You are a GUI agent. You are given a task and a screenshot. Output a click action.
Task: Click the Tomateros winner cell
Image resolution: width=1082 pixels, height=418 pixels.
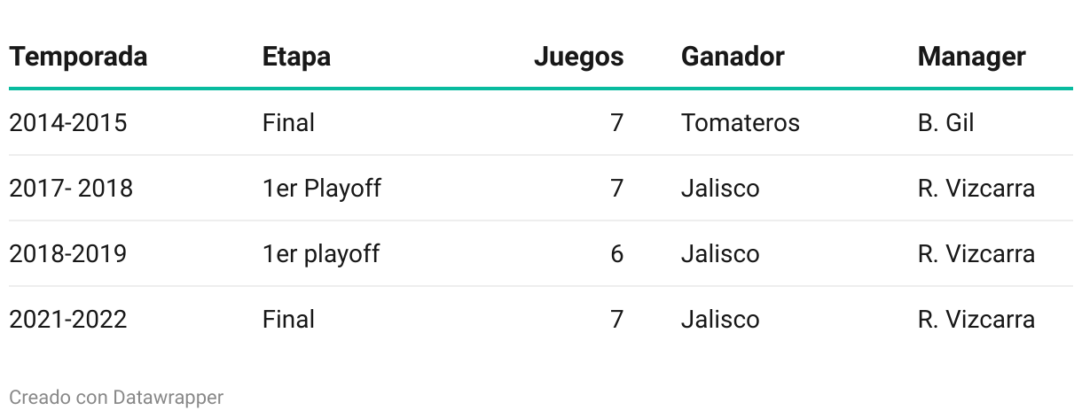(x=741, y=122)
